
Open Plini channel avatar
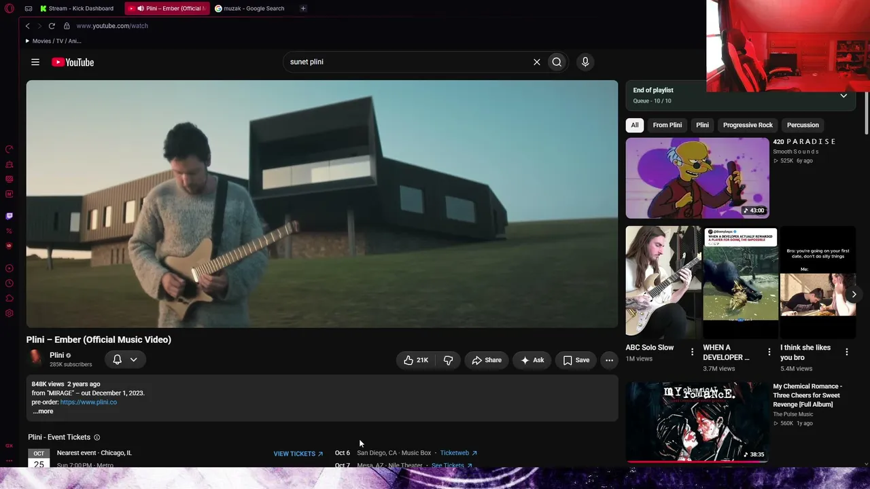(x=35, y=359)
